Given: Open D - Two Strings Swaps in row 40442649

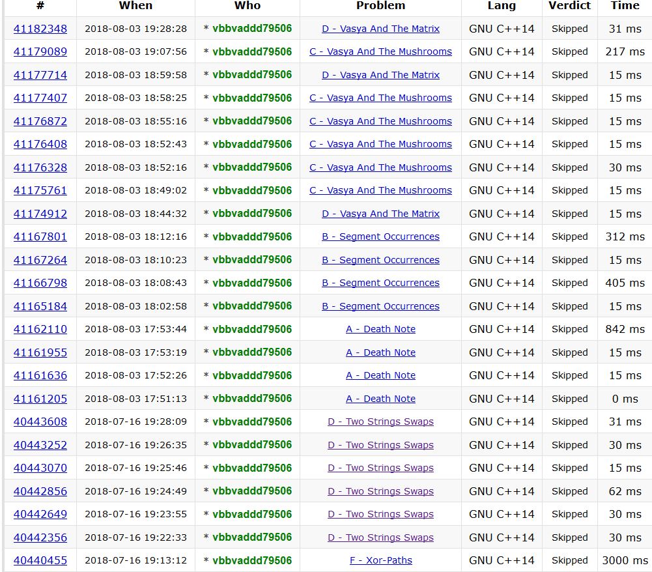Looking at the screenshot, I should point(380,514).
